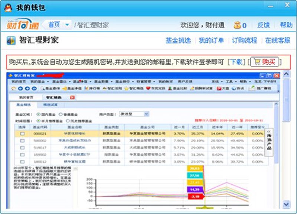Click the third round blue icon after the forward arrow
The height and width of the screenshot is (214, 297).
[x=34, y=88]
